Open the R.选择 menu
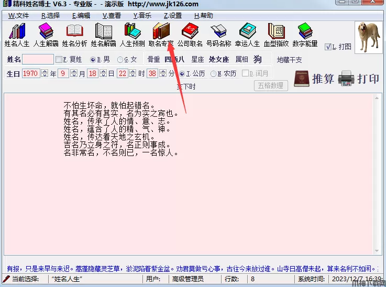 pyautogui.click(x=51, y=16)
